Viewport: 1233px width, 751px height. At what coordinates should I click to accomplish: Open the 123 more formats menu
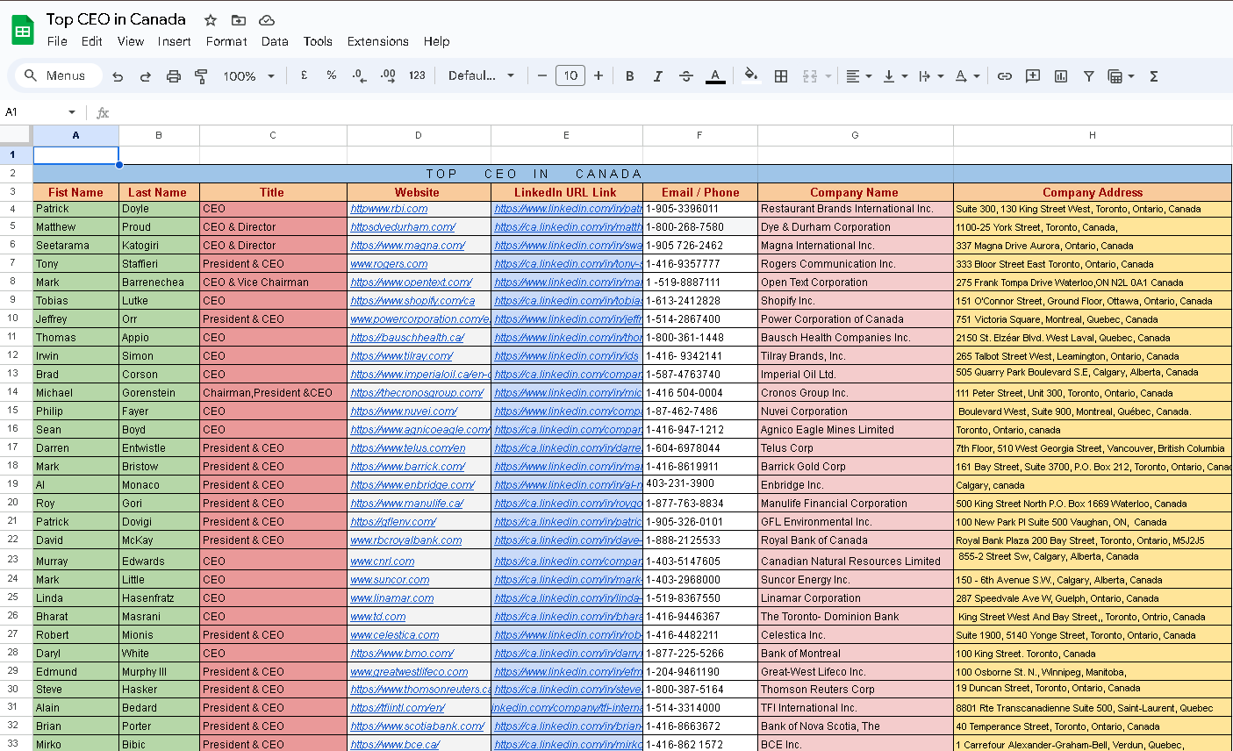click(418, 75)
